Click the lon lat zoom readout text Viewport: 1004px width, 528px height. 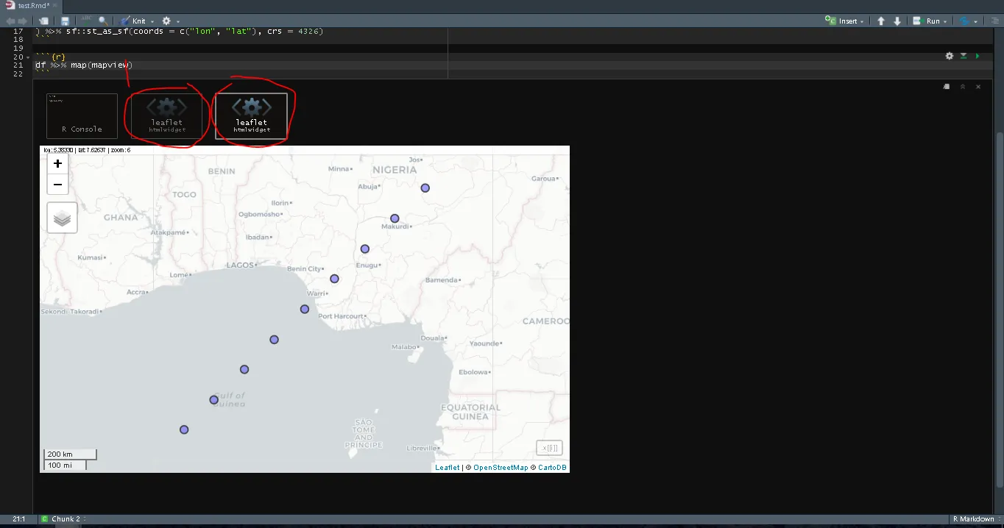(87, 150)
